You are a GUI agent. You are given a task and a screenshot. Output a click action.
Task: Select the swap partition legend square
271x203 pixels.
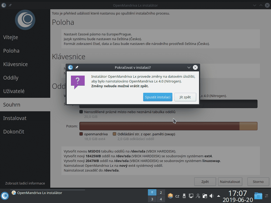coord(114,134)
